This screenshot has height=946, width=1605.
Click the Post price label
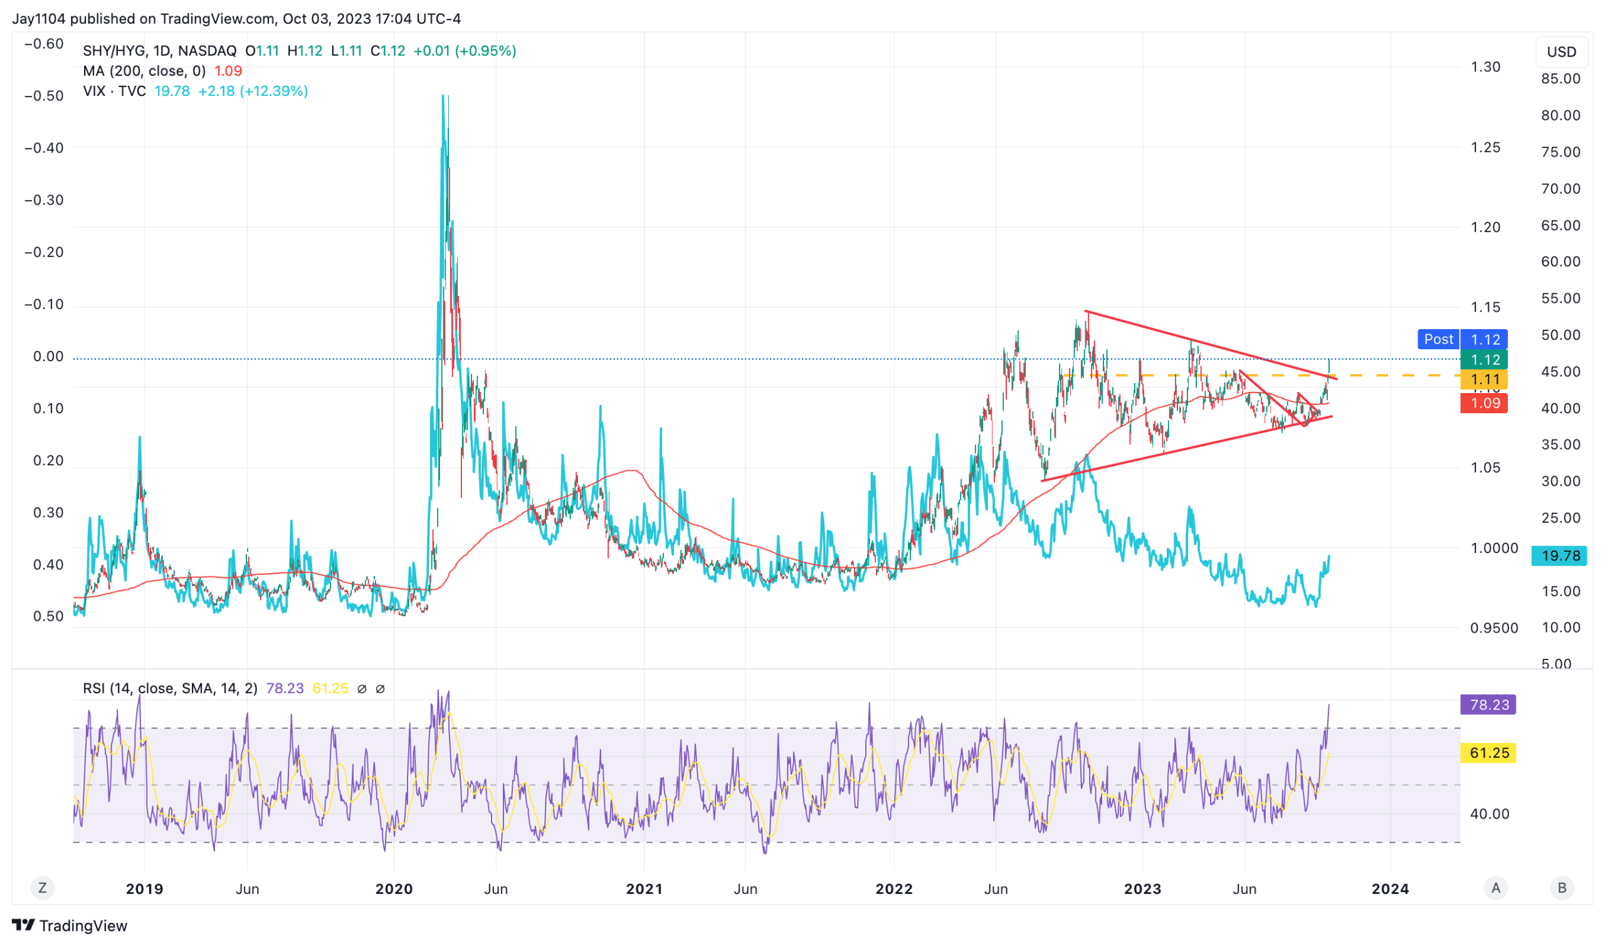coord(1438,339)
